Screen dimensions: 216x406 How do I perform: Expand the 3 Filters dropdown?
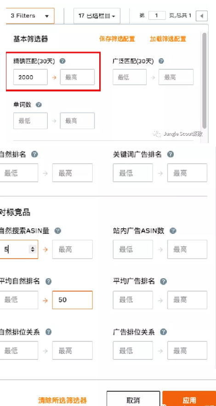(30, 16)
